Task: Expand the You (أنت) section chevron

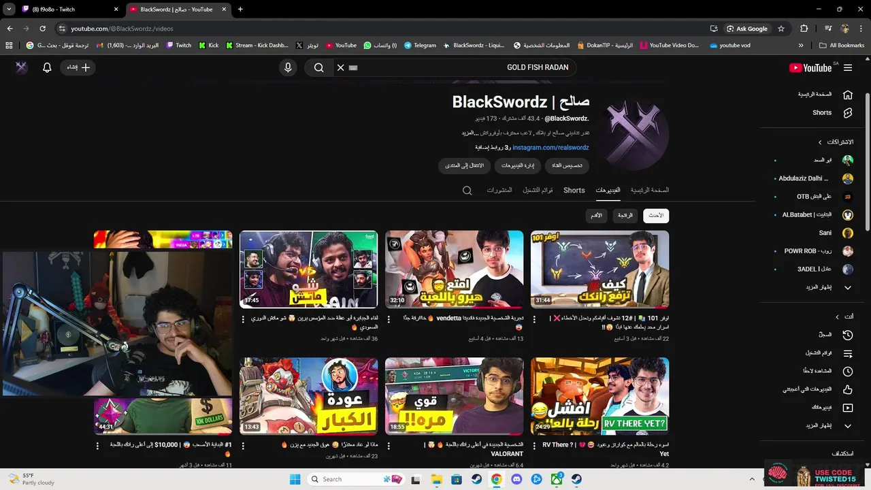Action: point(838,317)
